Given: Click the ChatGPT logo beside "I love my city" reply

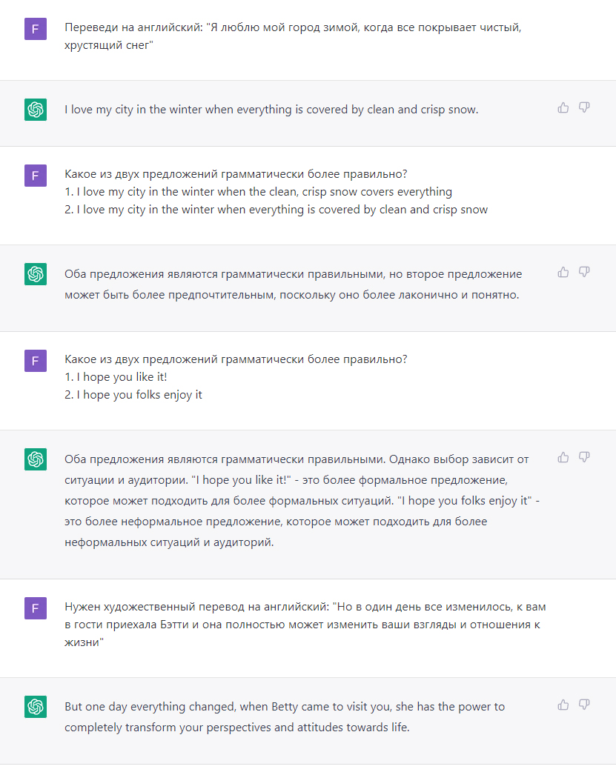Looking at the screenshot, I should pos(36,110).
